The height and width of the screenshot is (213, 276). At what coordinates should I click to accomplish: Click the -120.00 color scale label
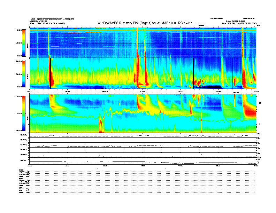18,96
